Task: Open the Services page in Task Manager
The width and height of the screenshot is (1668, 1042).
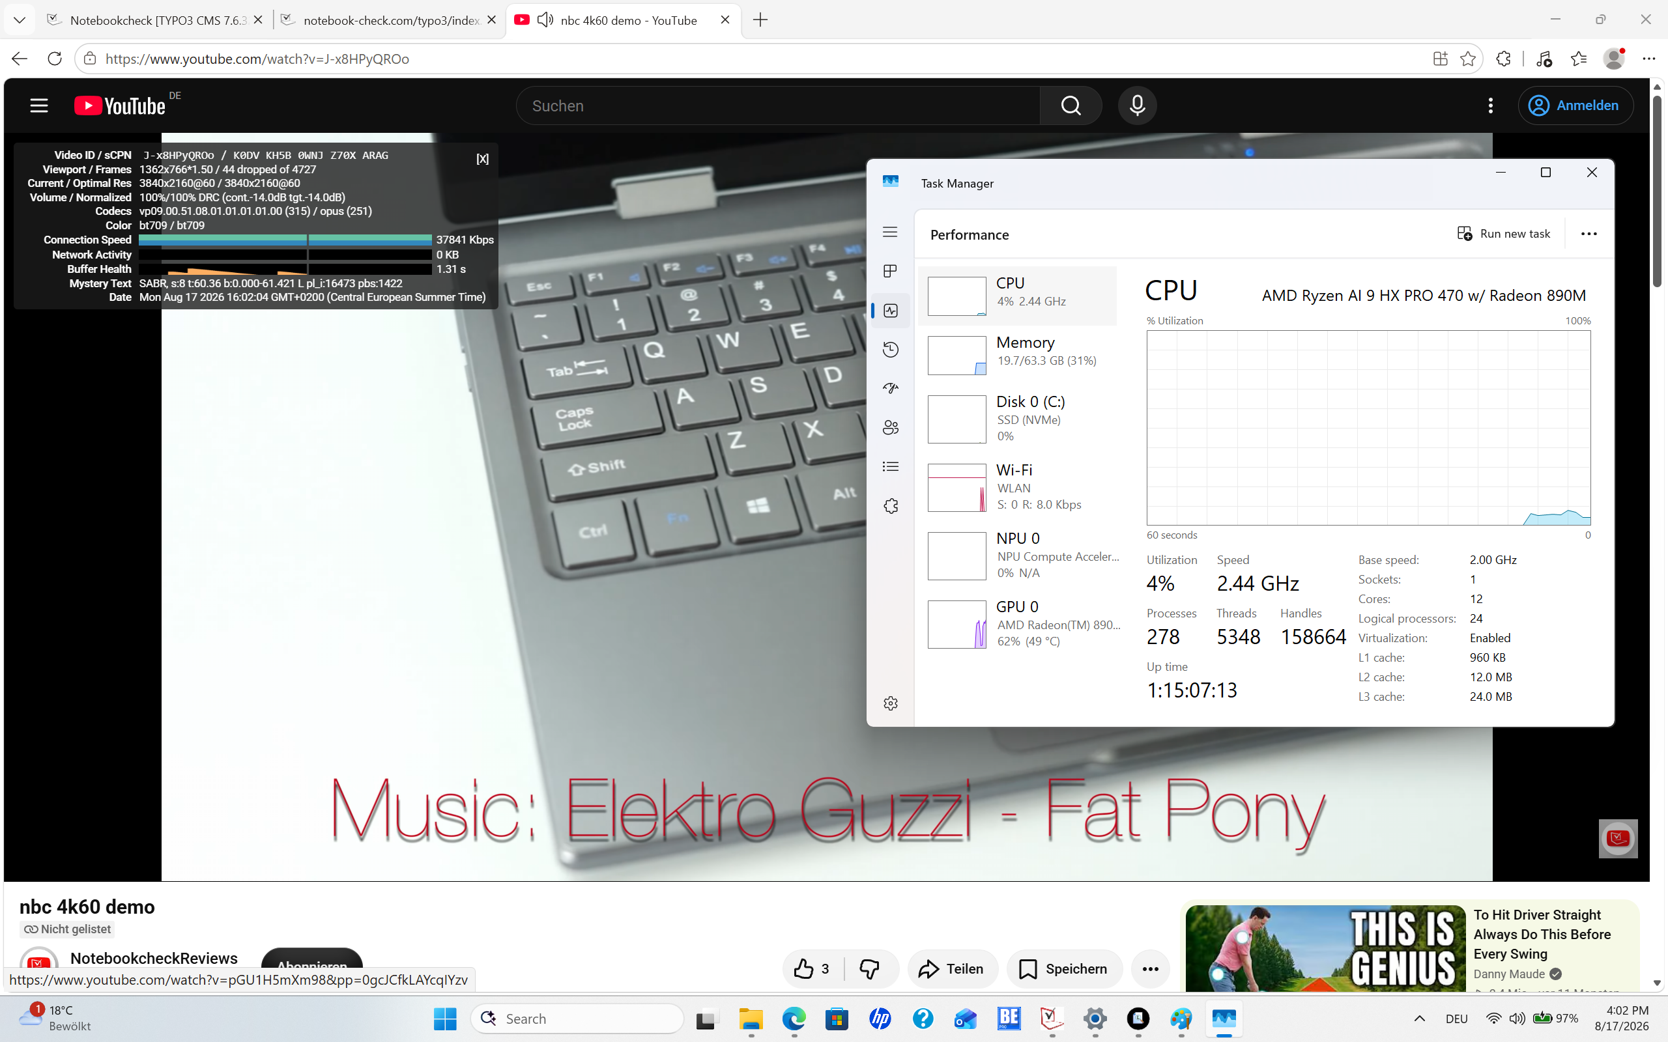Action: (891, 507)
